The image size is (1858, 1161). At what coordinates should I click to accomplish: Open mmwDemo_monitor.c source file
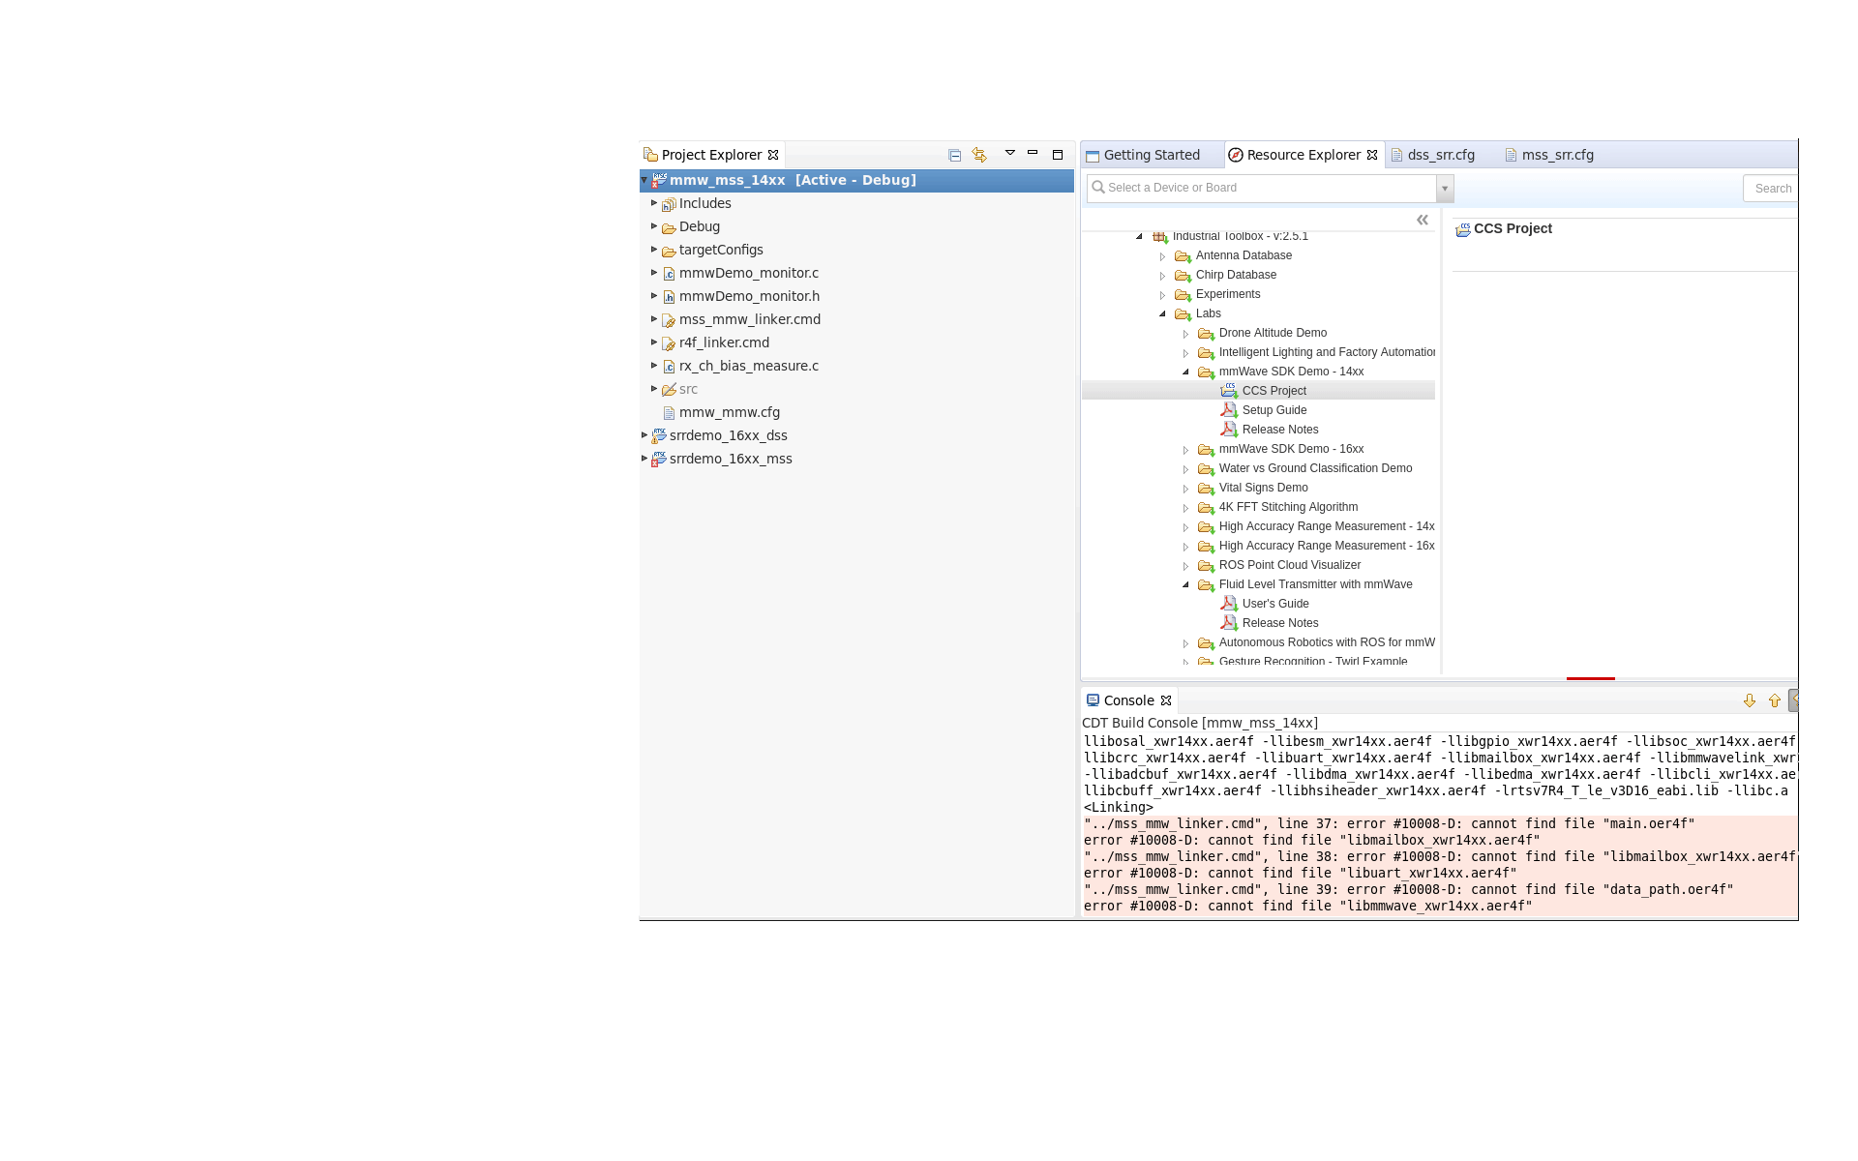tap(748, 273)
